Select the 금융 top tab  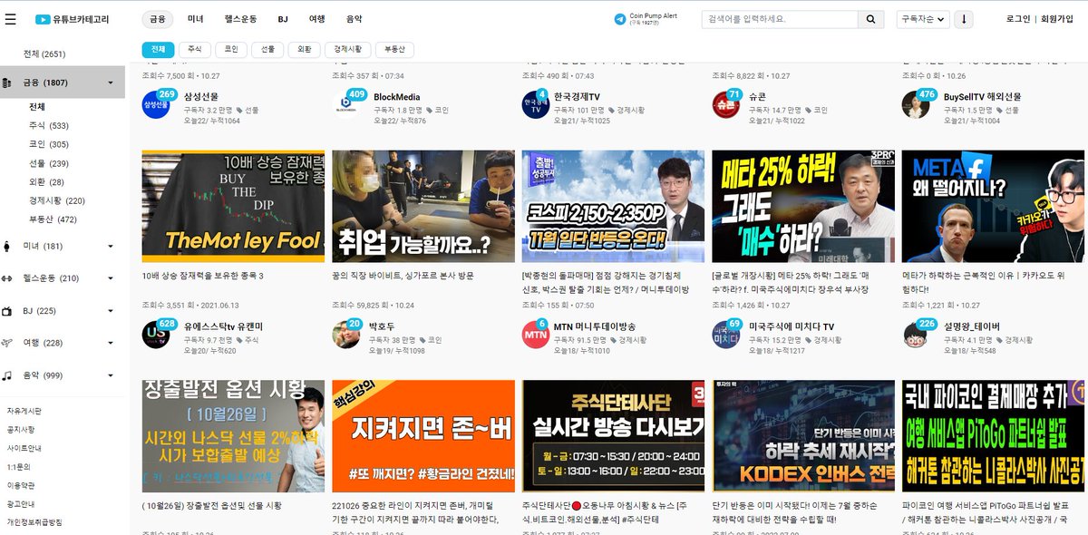coord(158,19)
